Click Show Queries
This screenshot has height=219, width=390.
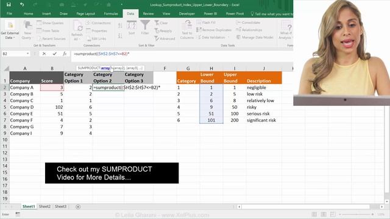pos(50,23)
